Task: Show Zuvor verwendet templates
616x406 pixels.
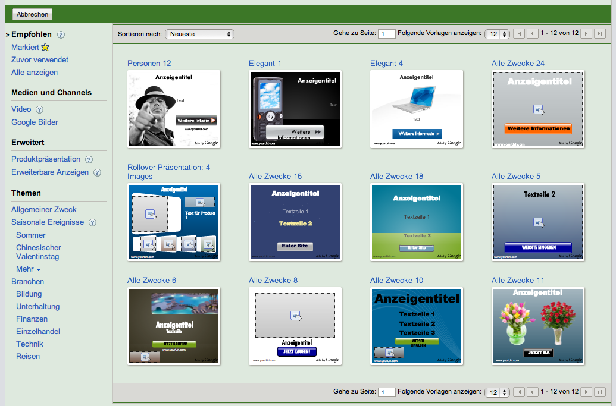Action: point(40,59)
